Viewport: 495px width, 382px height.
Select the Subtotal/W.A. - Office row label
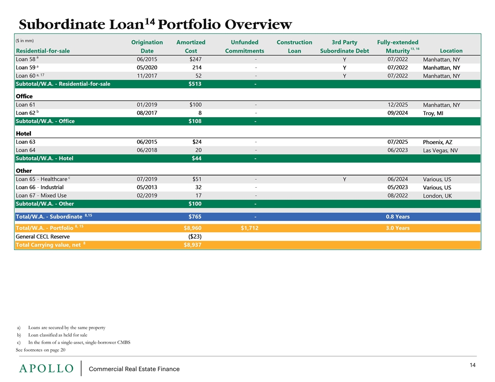pyautogui.click(x=45, y=121)
